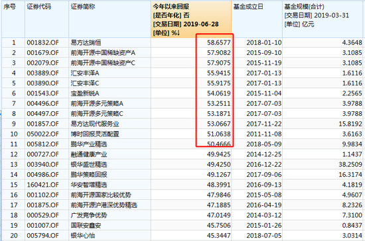
Task: Select fund name 汇安丰泽A
Action: pyautogui.click(x=85, y=73)
